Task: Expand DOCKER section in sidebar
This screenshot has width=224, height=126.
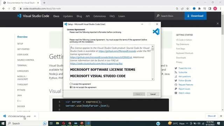Action: click(21, 106)
